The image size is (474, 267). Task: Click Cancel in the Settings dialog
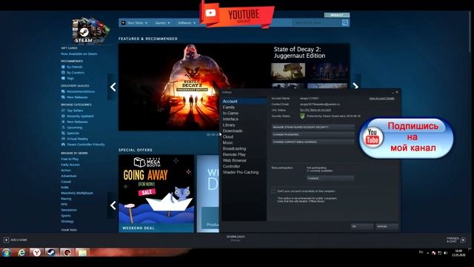(x=387, y=226)
